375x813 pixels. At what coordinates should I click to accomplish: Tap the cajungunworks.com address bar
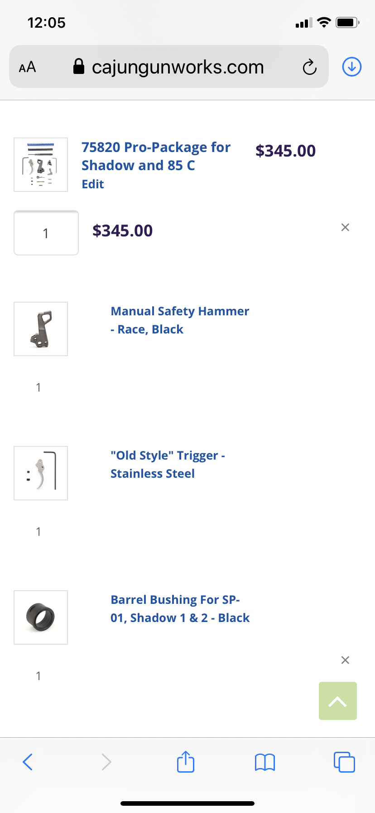pos(169,67)
